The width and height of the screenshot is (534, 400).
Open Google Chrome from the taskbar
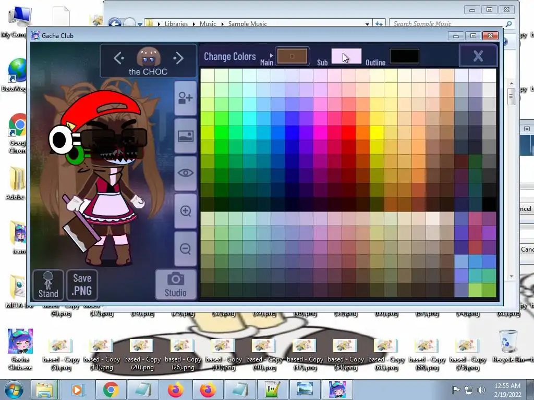pyautogui.click(x=111, y=390)
